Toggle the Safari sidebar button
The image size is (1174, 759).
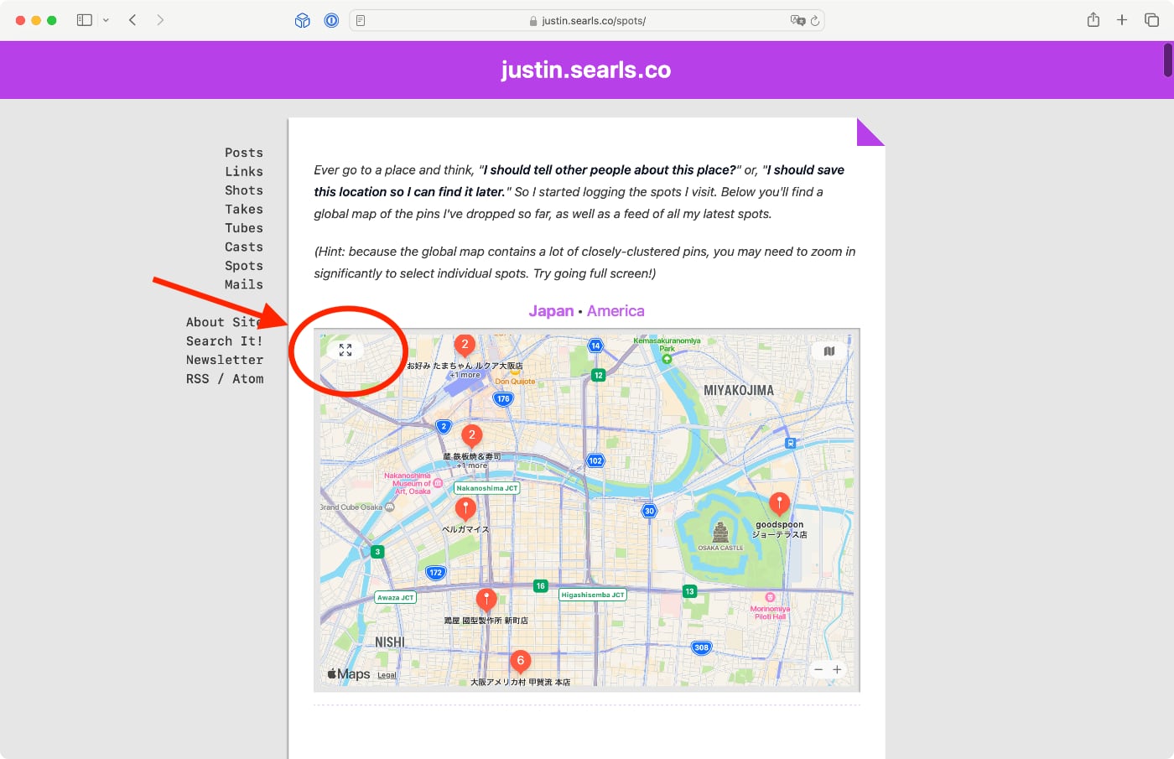click(x=84, y=20)
